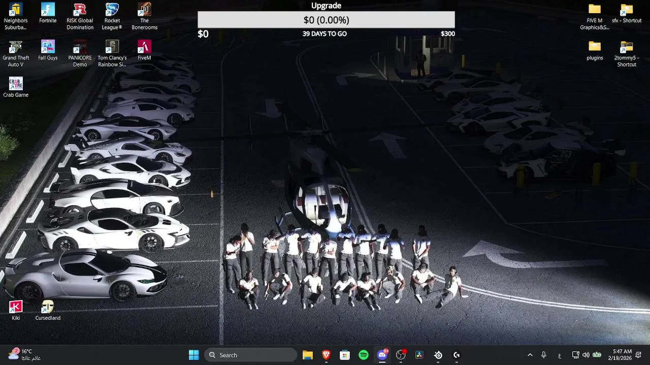Select the Crab Game desktop icon
The width and height of the screenshot is (650, 365).
pos(16,88)
